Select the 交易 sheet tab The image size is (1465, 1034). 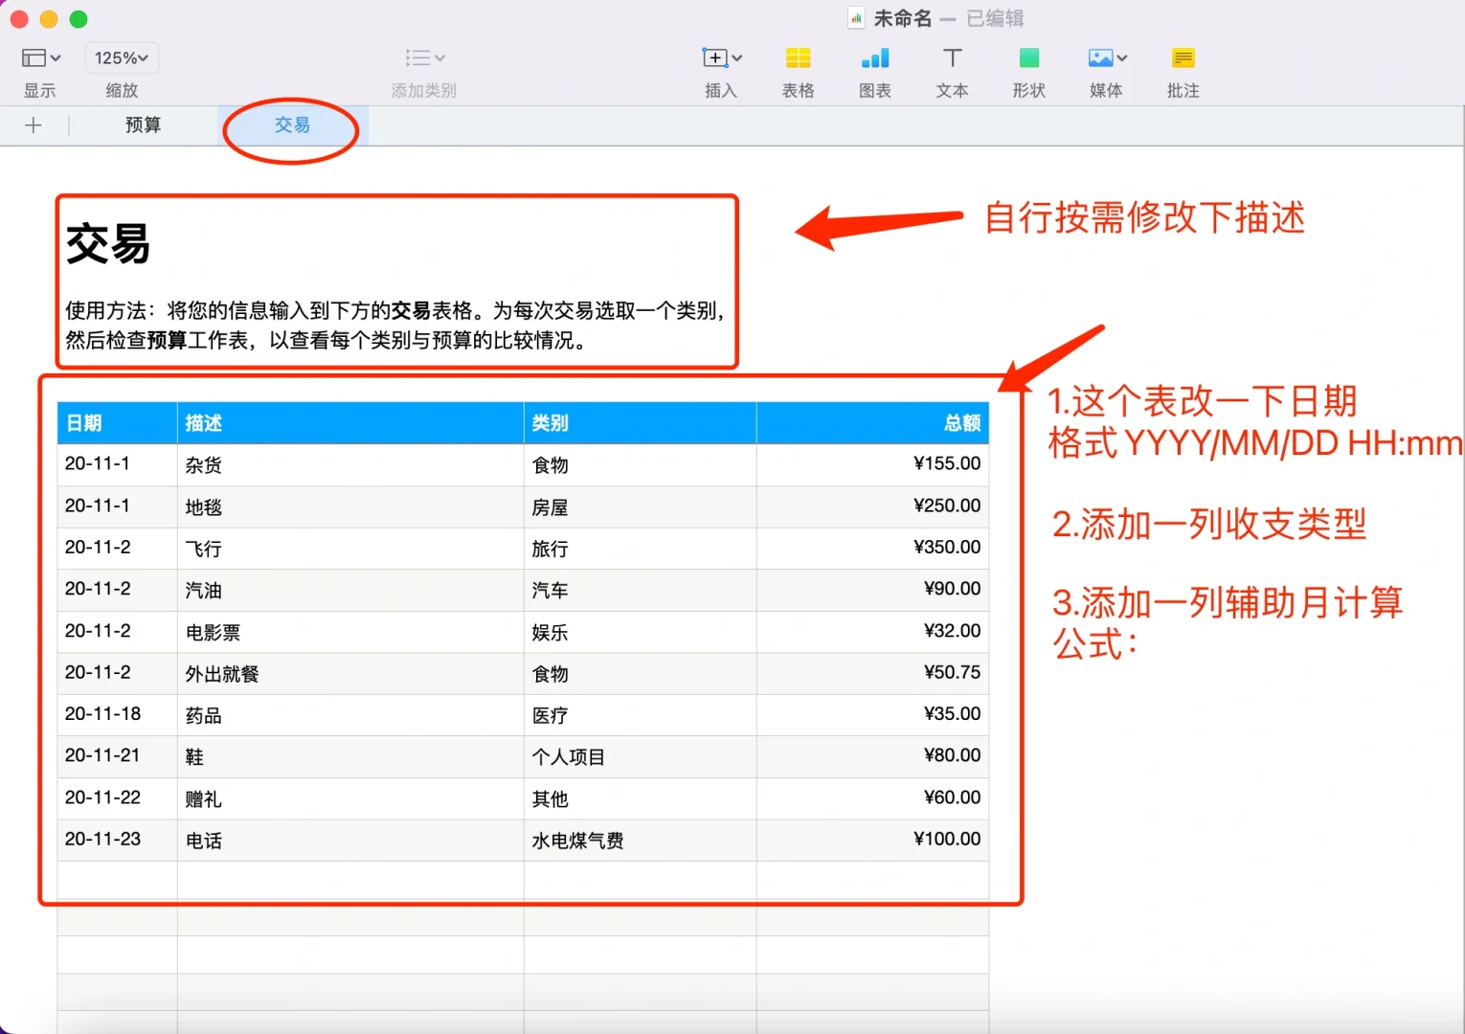[290, 124]
